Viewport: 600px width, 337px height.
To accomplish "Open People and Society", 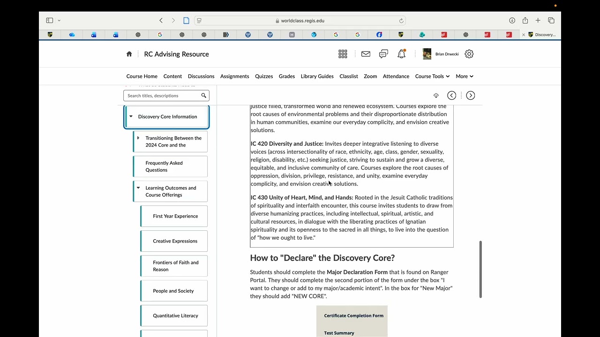I will coord(174,291).
